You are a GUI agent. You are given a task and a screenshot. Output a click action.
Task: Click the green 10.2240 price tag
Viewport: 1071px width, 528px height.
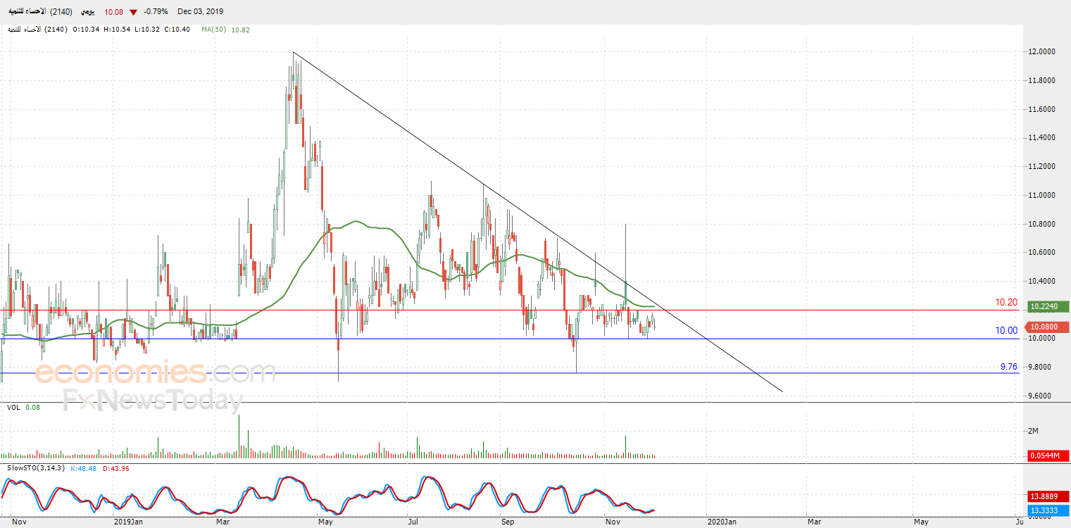[x=1048, y=307]
